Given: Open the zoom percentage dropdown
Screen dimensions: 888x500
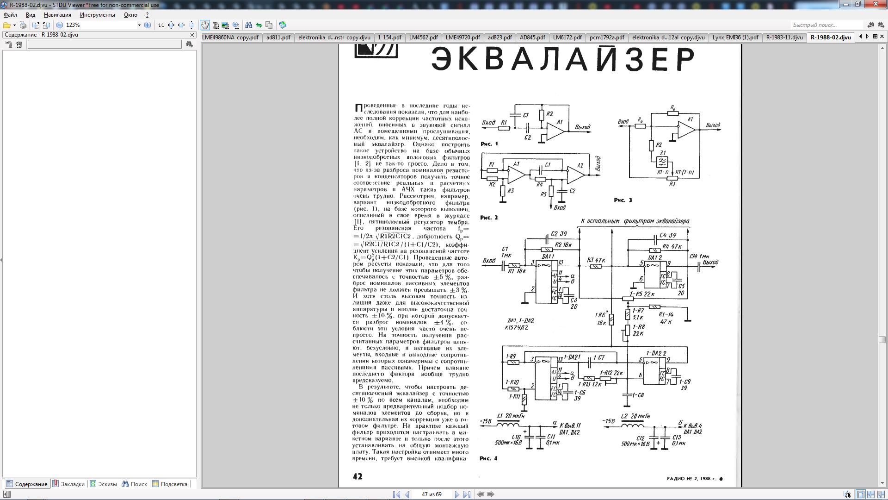Looking at the screenshot, I should coord(139,25).
